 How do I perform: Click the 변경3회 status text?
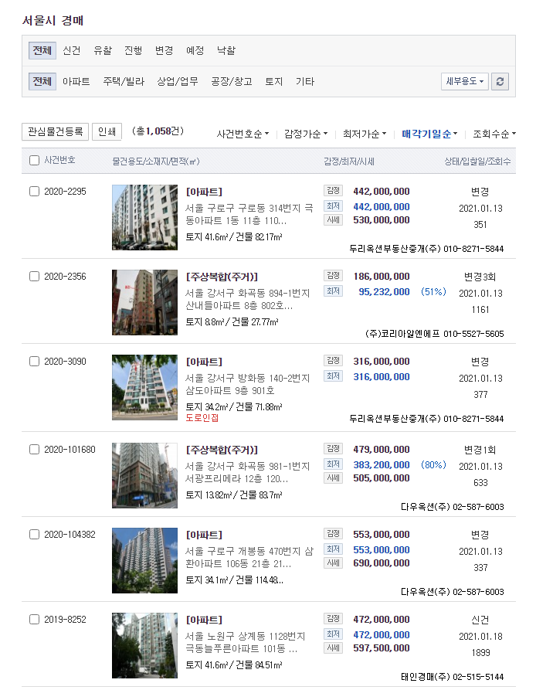coord(480,277)
